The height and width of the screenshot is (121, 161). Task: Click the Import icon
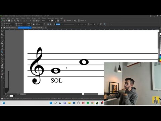tap(34, 21)
